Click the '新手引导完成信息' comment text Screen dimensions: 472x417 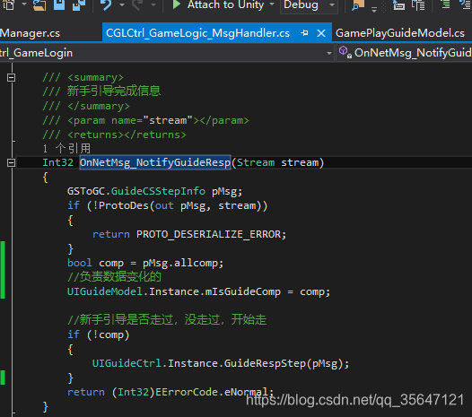[114, 91]
